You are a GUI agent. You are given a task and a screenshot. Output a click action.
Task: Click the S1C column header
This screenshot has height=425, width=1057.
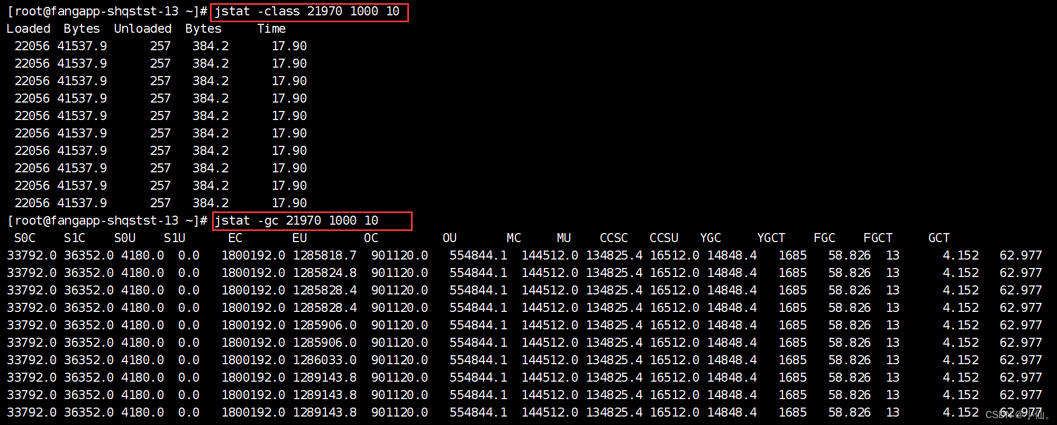pos(75,238)
